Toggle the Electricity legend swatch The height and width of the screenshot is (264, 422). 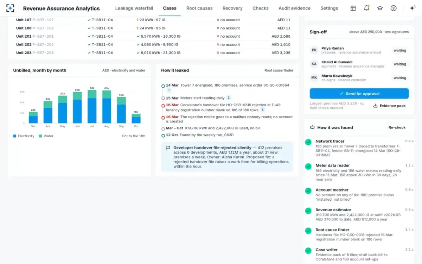pyautogui.click(x=15, y=136)
